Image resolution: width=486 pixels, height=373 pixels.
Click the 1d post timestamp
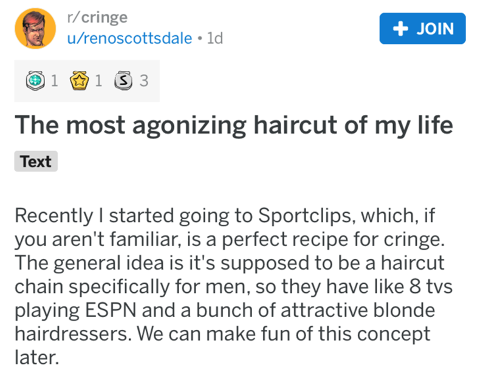tap(215, 38)
